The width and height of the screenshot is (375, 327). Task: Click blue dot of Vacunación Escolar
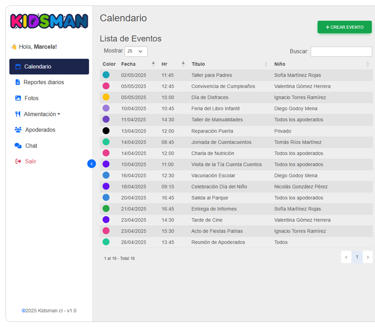(106, 175)
